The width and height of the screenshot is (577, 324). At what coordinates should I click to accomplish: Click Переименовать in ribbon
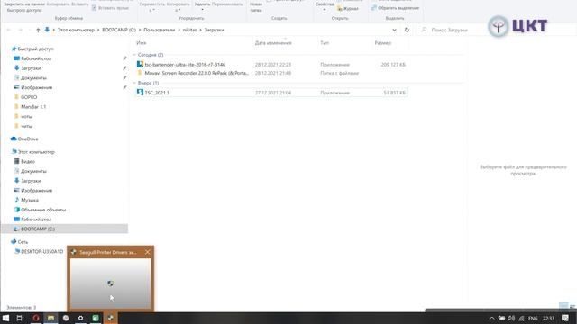tap(227, 4)
